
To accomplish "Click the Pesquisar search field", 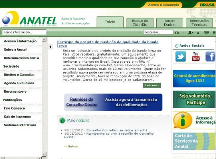I will click(158, 32).
